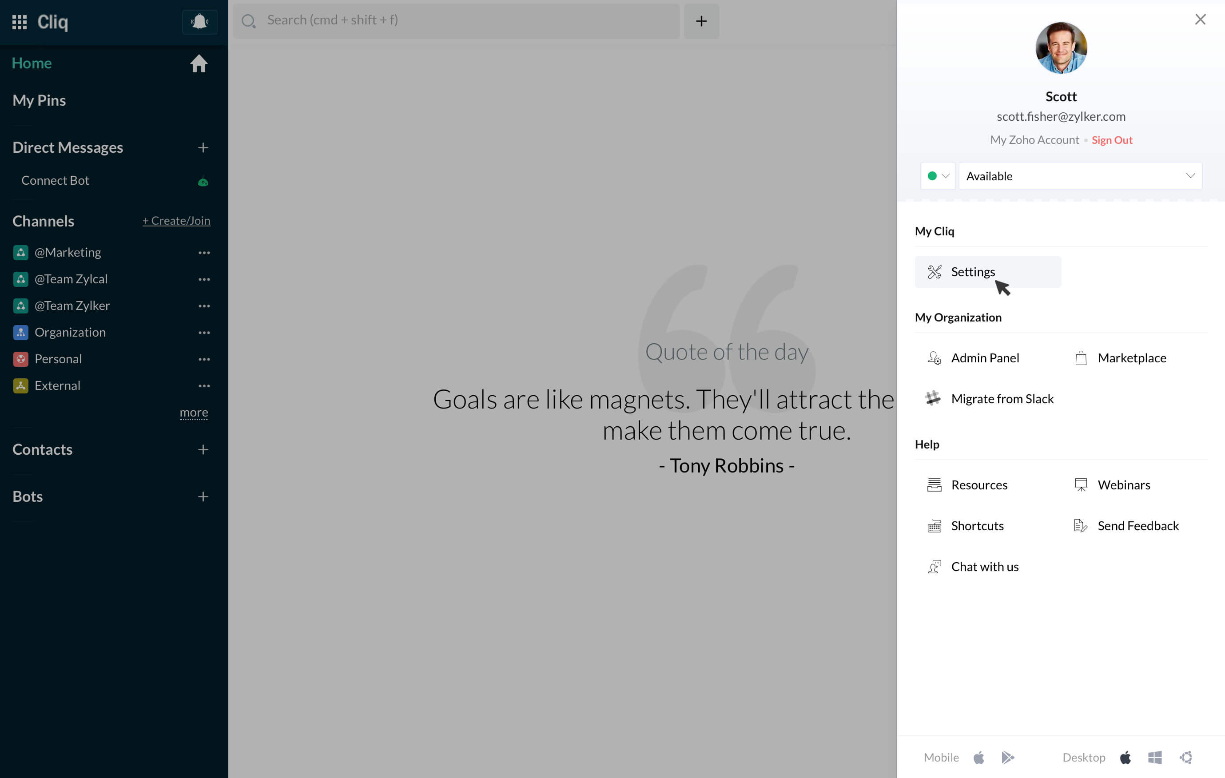Open the @Team Zylker channel

pyautogui.click(x=72, y=306)
